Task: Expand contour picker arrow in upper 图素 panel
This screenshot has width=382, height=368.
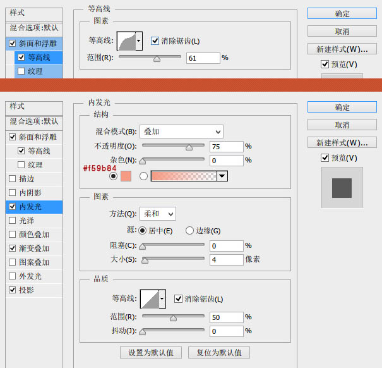Action: (x=139, y=41)
